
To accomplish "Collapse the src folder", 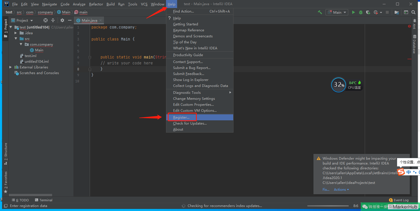I will tap(16, 39).
